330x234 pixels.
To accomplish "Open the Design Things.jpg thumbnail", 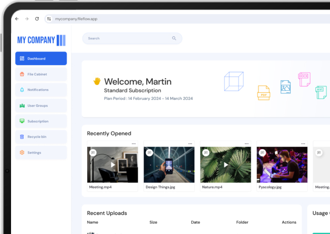I will click(169, 165).
